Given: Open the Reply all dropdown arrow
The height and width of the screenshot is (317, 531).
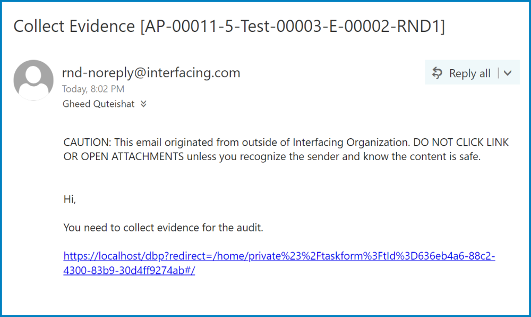Looking at the screenshot, I should click(508, 73).
